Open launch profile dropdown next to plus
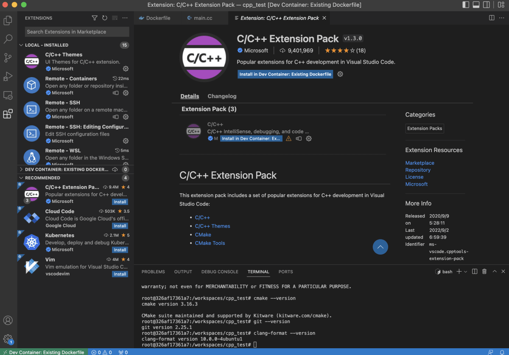Screen dimensions: 509x355 466,272
